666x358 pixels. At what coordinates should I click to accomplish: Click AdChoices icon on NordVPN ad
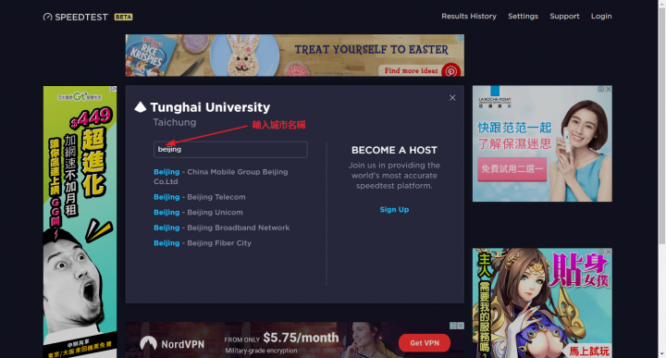453,326
